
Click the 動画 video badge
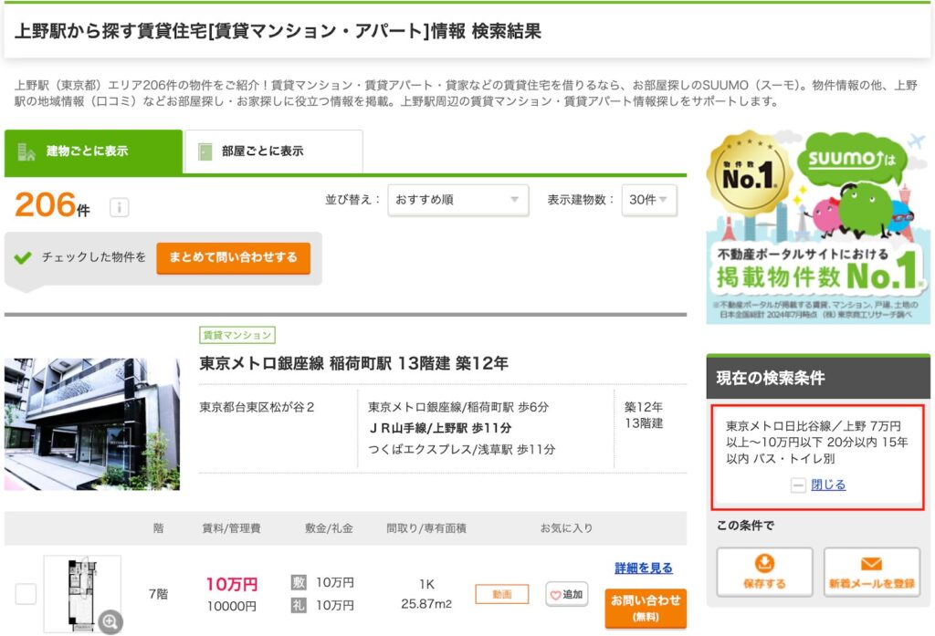501,594
